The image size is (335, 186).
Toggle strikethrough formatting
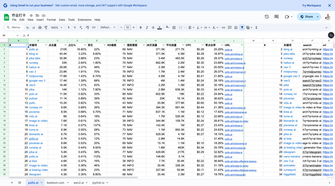(x=153, y=28)
